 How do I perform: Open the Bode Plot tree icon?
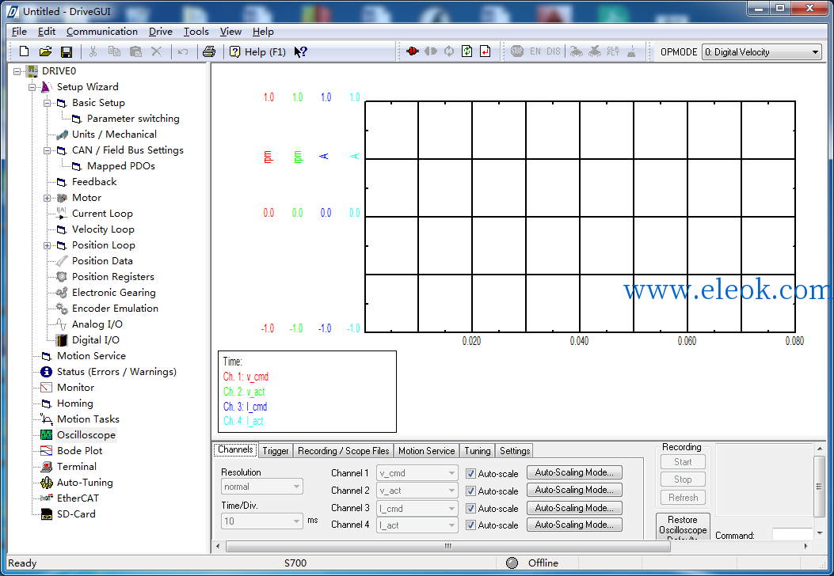pos(47,451)
